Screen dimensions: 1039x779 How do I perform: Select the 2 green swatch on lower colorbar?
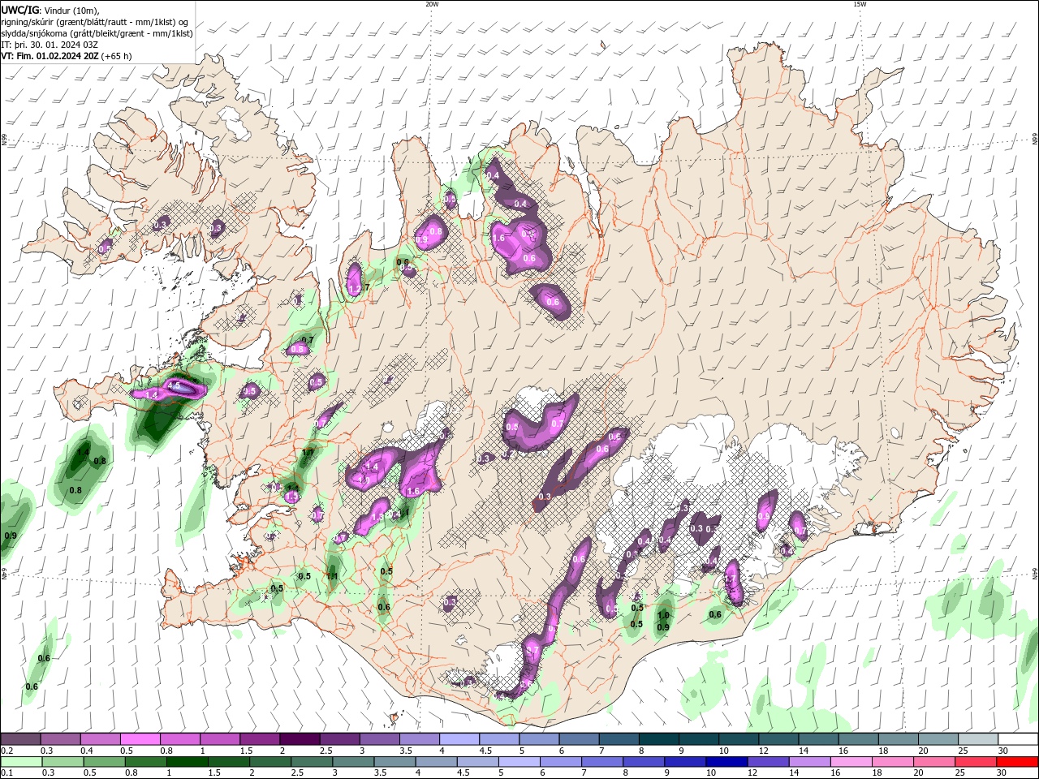click(x=269, y=762)
